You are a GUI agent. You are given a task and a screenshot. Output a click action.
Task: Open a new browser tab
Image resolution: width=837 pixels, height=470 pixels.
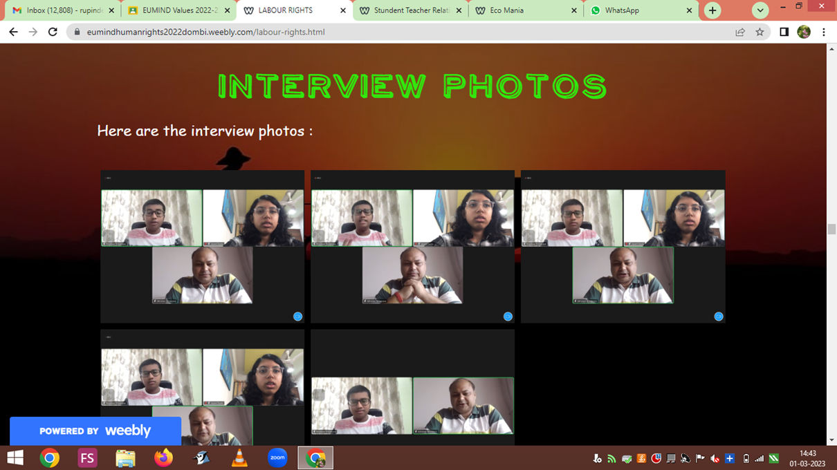pyautogui.click(x=712, y=10)
